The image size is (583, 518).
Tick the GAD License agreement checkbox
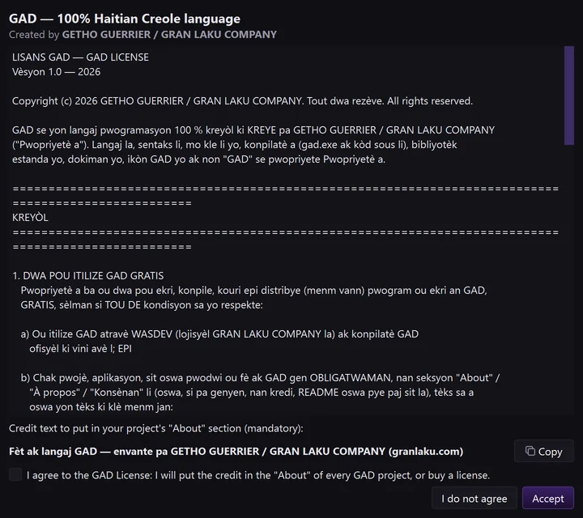pos(15,474)
